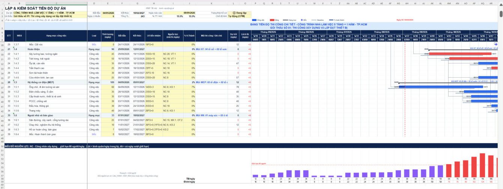This screenshot has width=503, height=189.
Task: Select the "Cửa nhôm kính, lan can" task cell
Action: click(57, 78)
